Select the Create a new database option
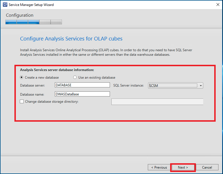This screenshot has width=223, height=174. [22, 78]
